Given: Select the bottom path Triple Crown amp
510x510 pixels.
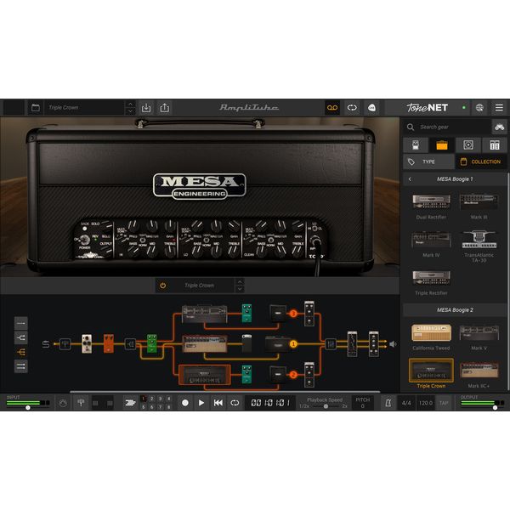Looking at the screenshot, I should click(x=204, y=375).
